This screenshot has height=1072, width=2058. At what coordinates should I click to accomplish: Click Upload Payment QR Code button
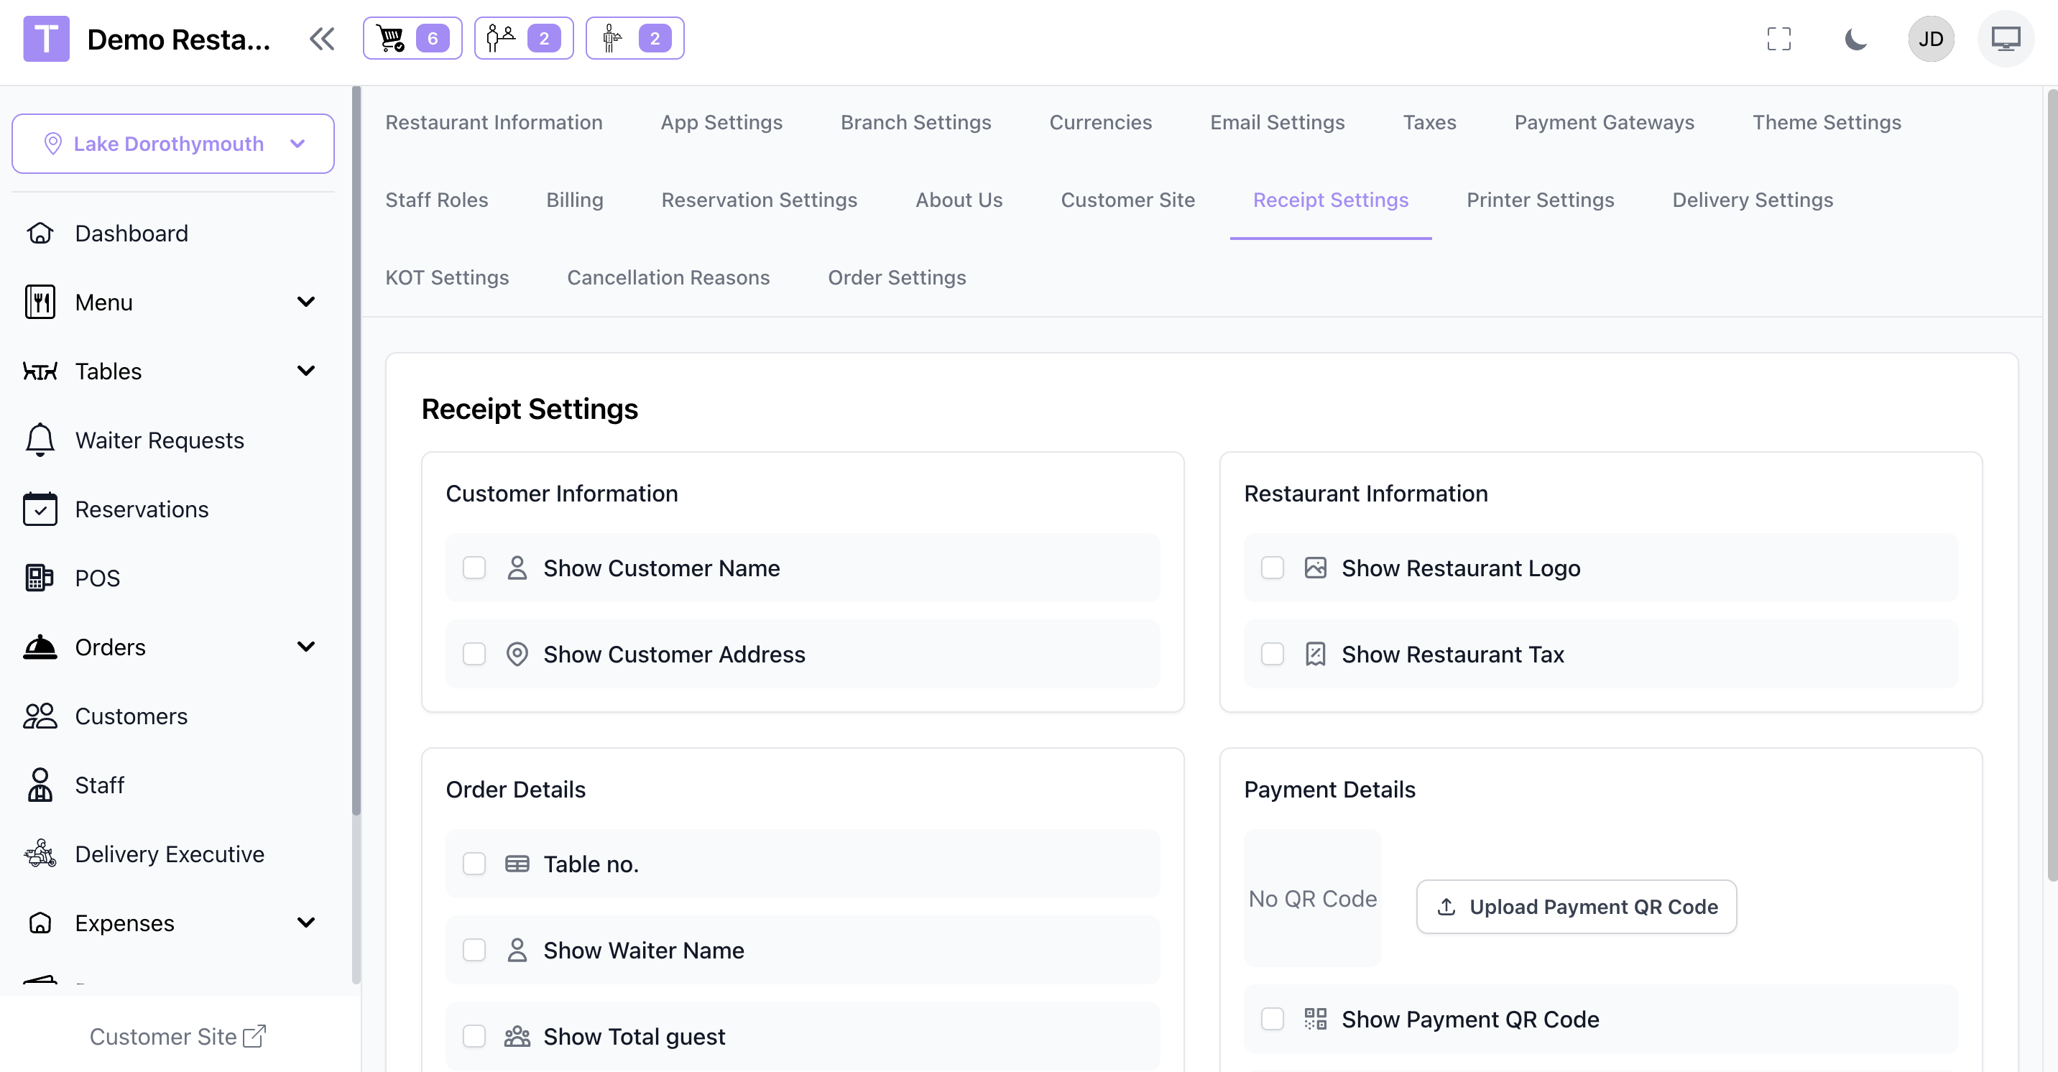pyautogui.click(x=1575, y=907)
